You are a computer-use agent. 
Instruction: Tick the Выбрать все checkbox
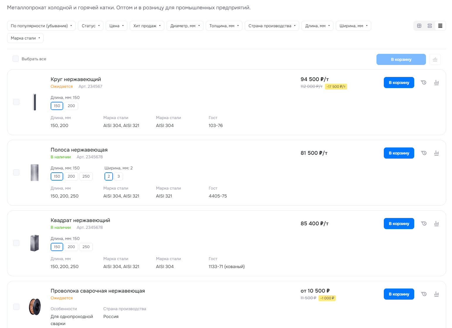pyautogui.click(x=16, y=59)
